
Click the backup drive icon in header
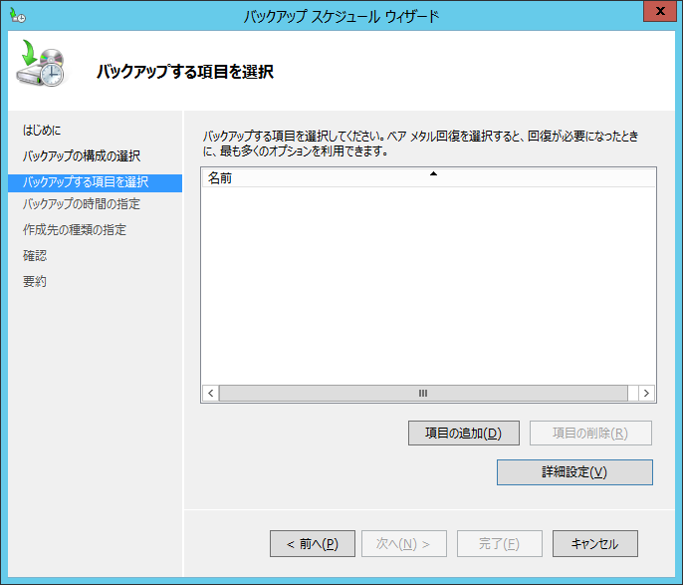click(x=42, y=66)
